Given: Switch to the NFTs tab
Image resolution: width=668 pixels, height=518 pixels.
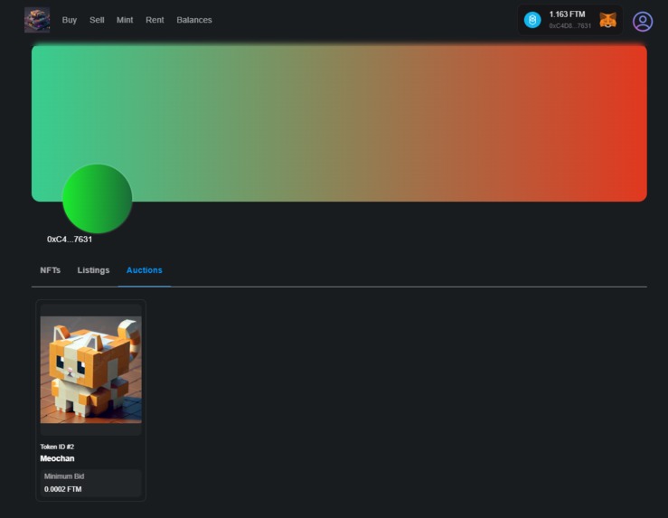Looking at the screenshot, I should [x=51, y=270].
